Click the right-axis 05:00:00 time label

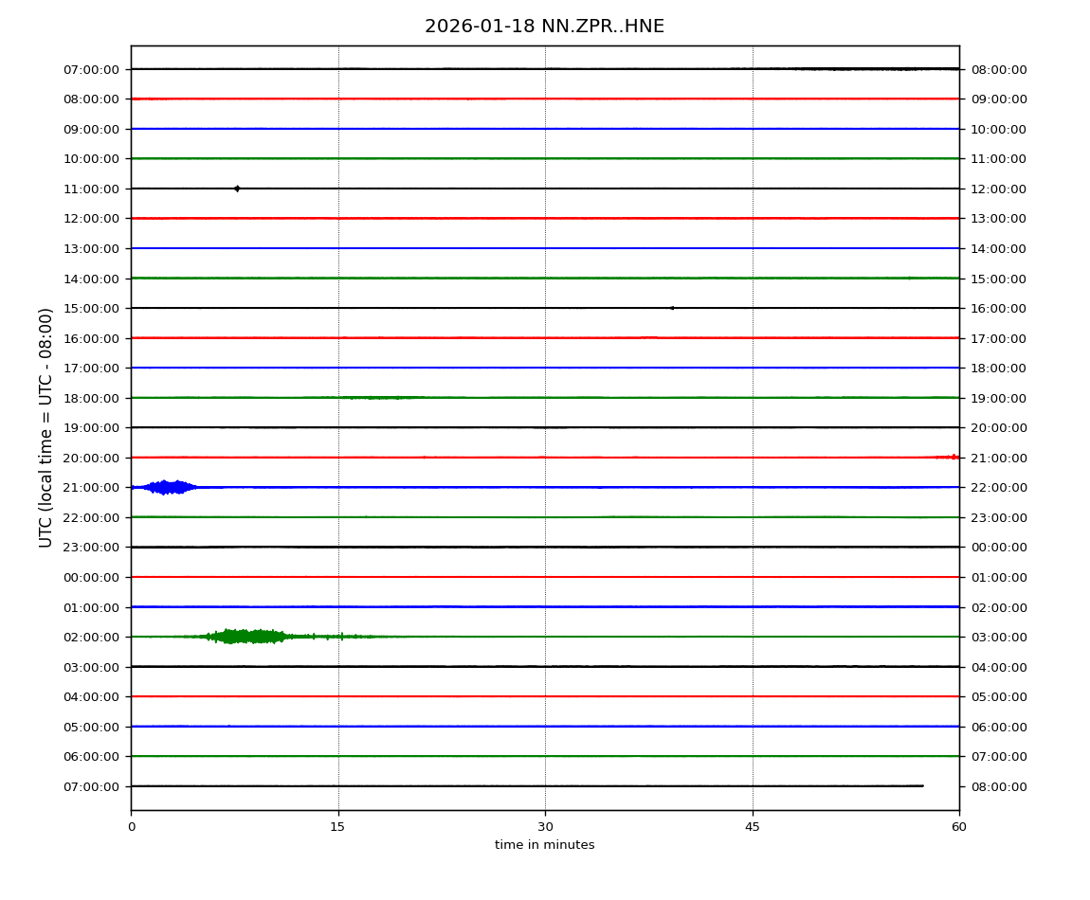(998, 696)
